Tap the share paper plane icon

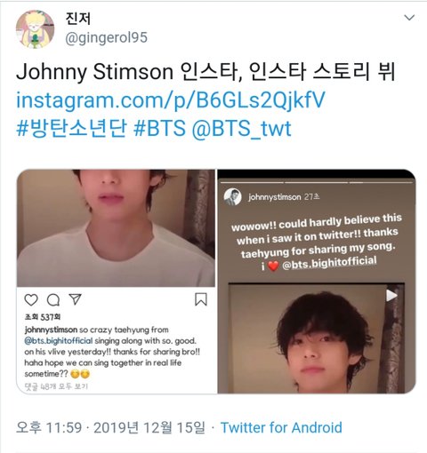(x=75, y=299)
